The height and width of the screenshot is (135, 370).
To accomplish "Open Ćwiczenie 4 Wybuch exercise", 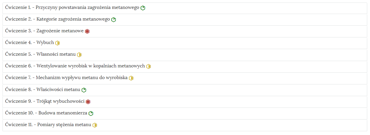I will pos(185,43).
